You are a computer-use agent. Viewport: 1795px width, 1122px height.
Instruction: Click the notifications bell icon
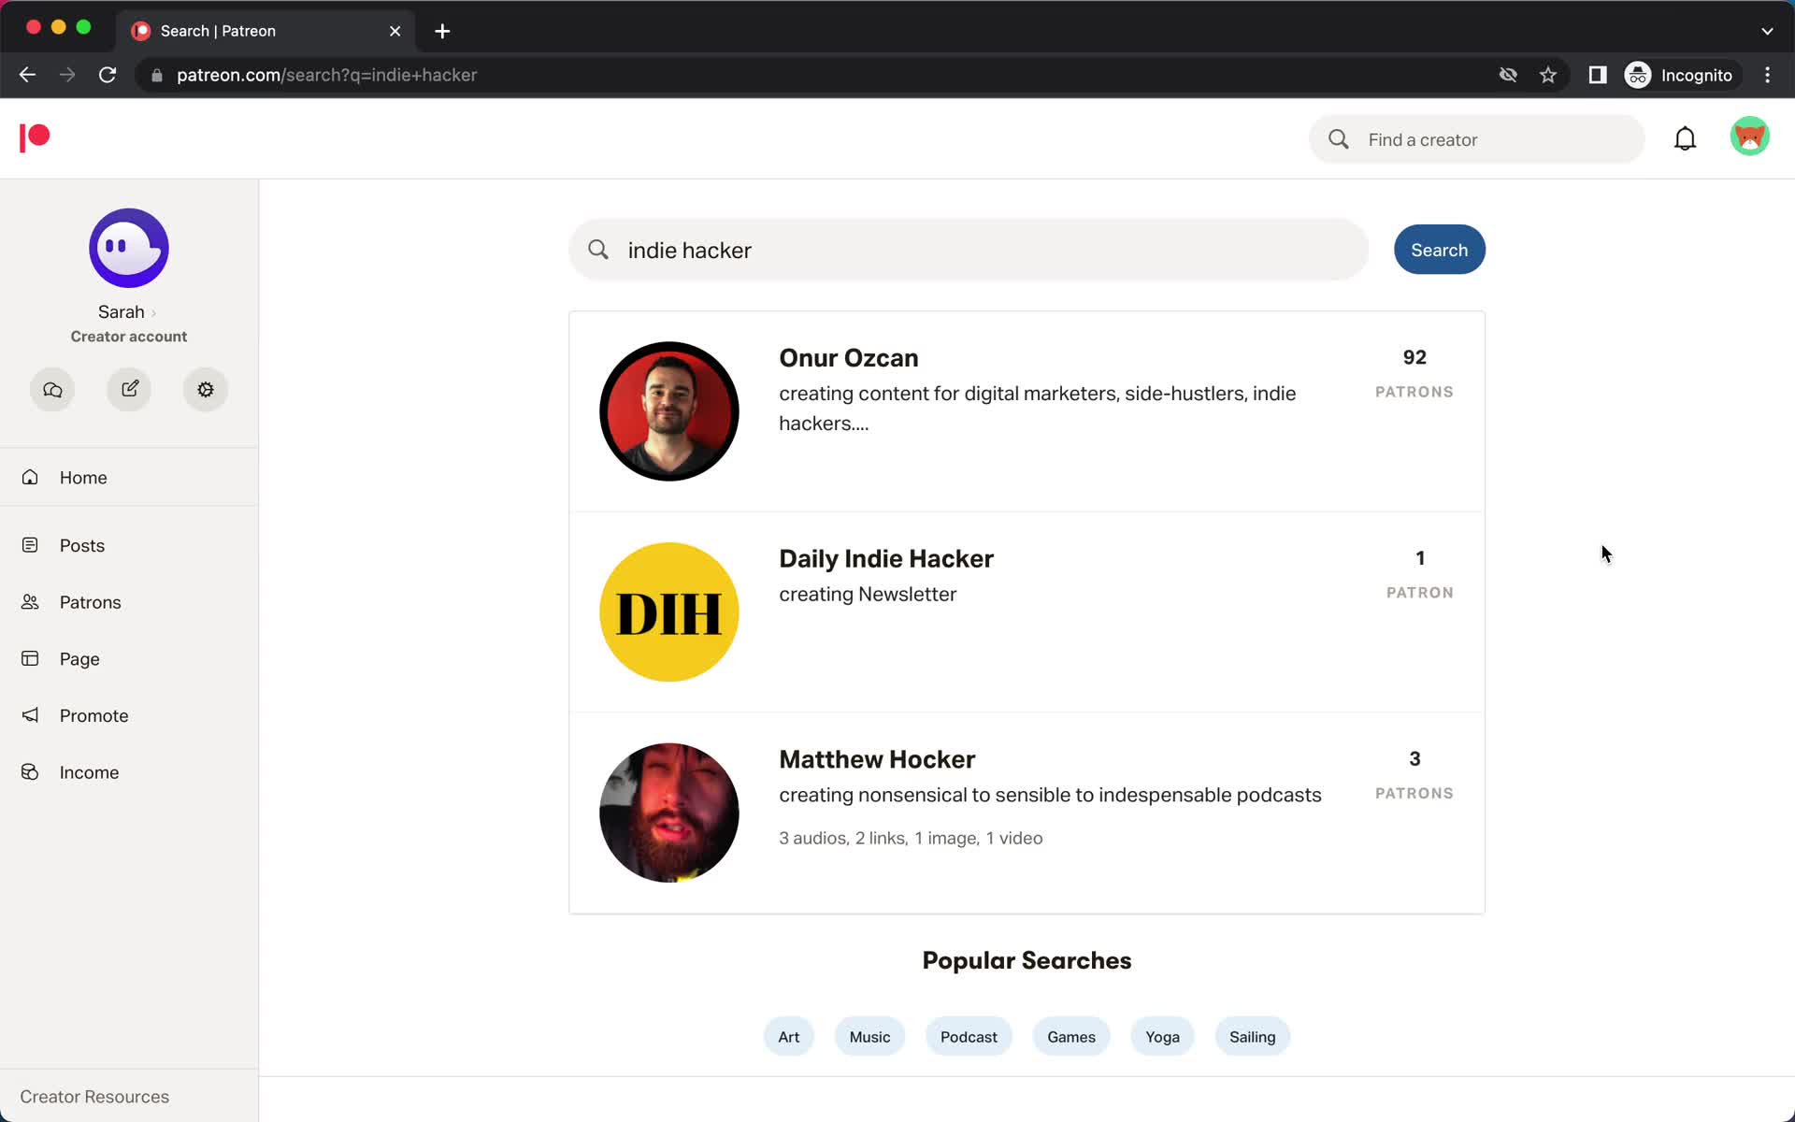[1687, 138]
